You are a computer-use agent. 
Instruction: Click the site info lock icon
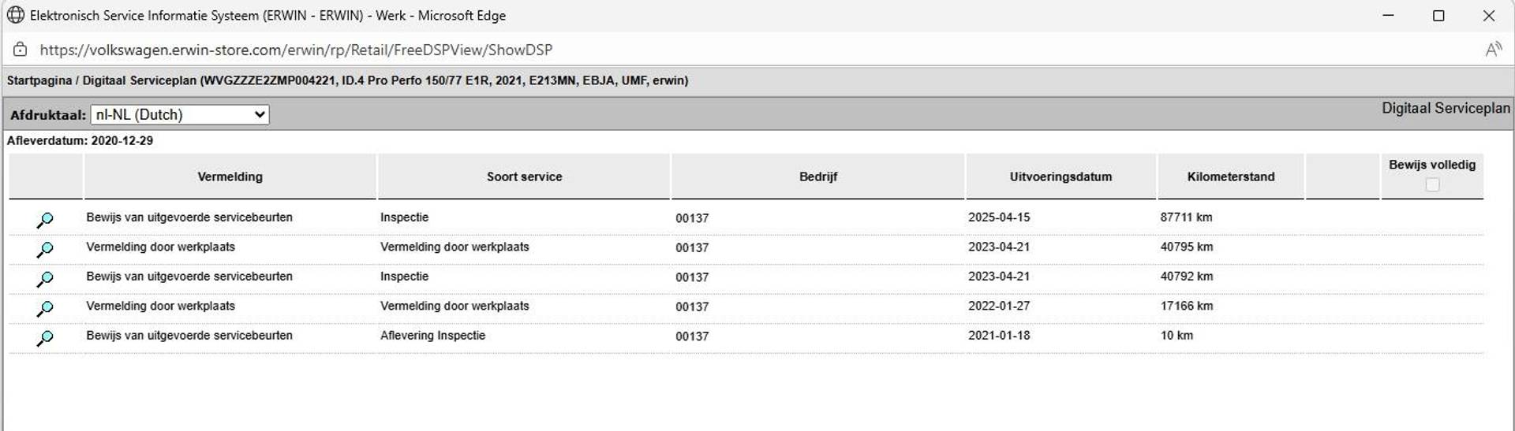click(21, 50)
